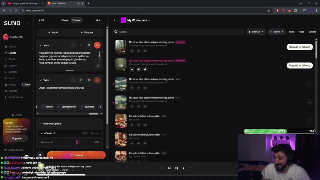The image size is (320, 180).
Task: Go back using the arrow beside My Workspace
Action: 114,20
